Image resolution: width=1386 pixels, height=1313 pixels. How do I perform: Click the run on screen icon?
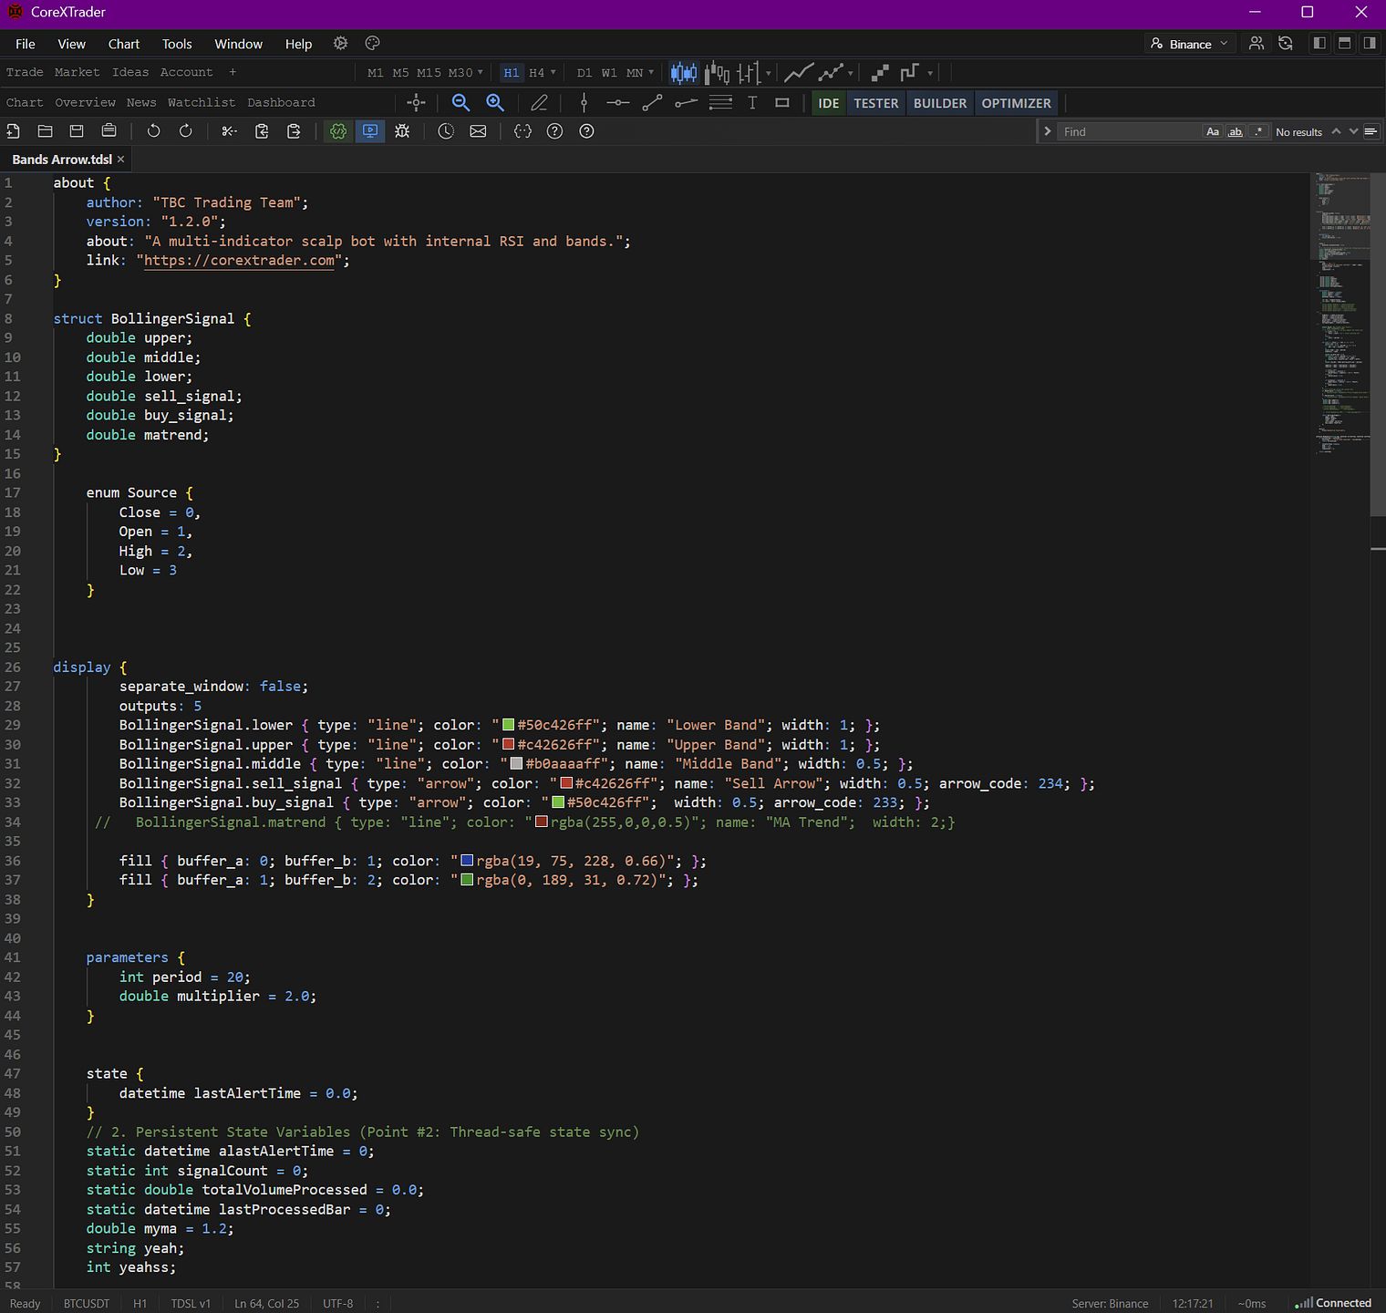[370, 131]
